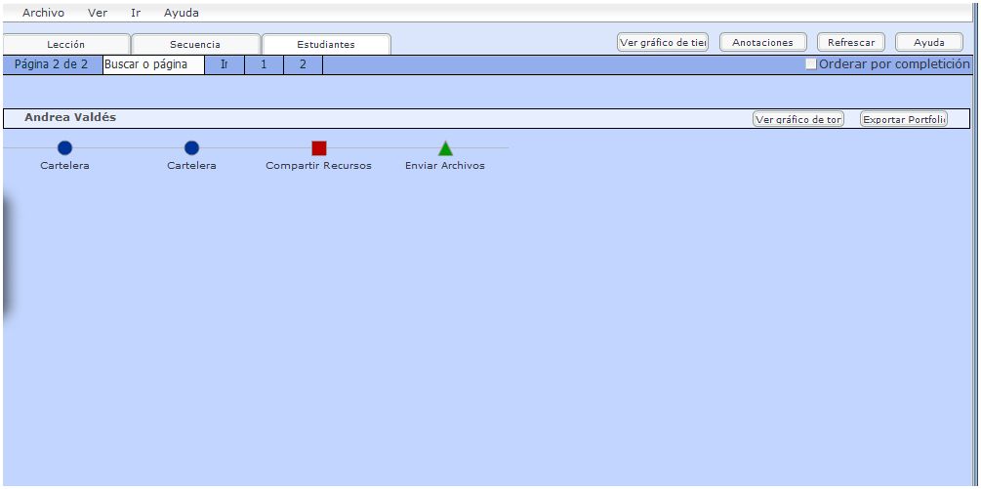
Task: Go to page 1 in pagination bar
Action: 264,64
